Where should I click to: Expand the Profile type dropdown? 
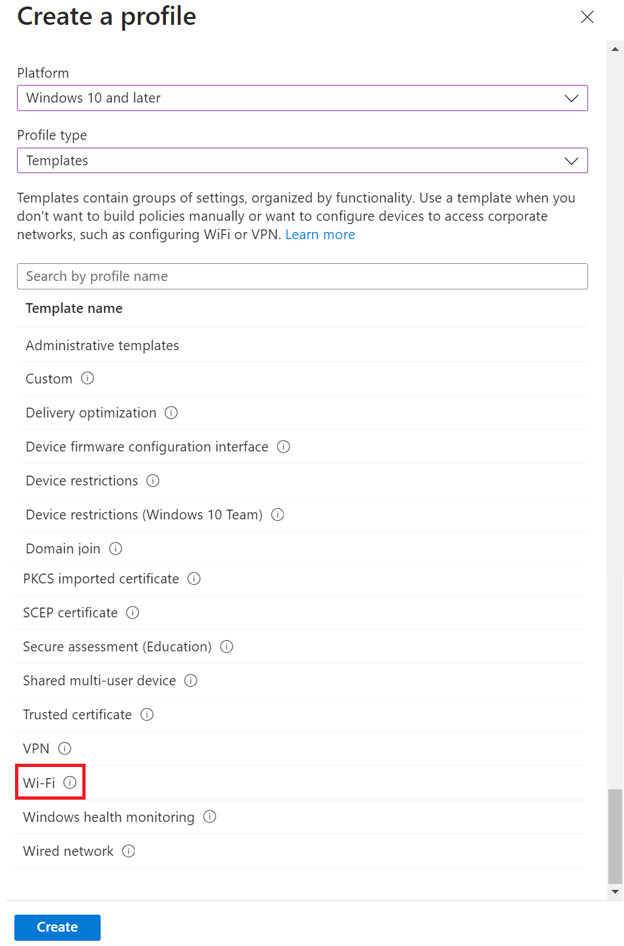pos(302,161)
